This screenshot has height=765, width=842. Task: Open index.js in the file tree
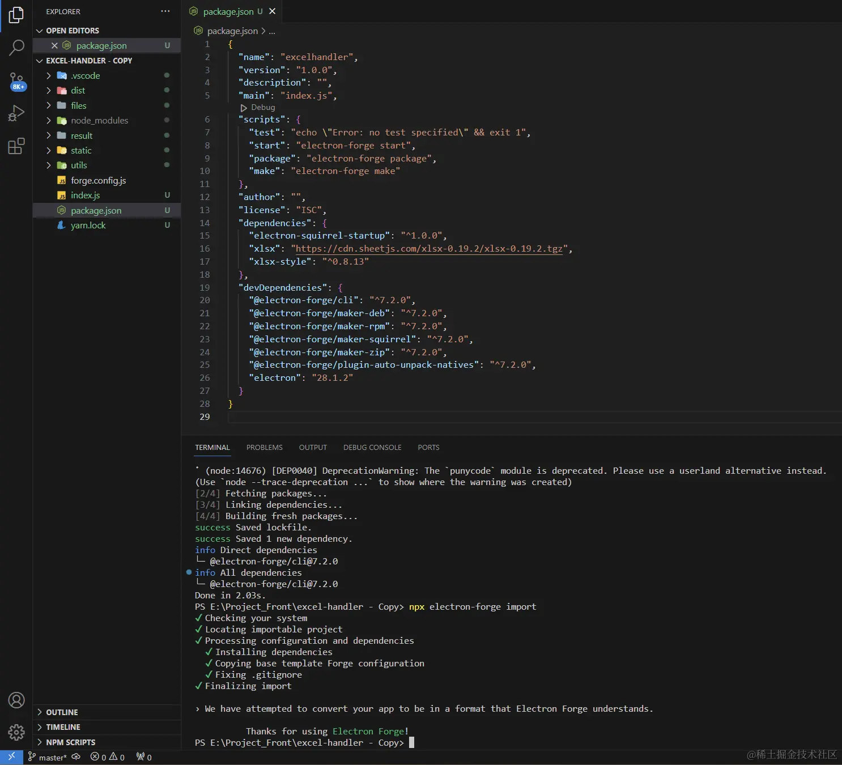click(x=107, y=195)
